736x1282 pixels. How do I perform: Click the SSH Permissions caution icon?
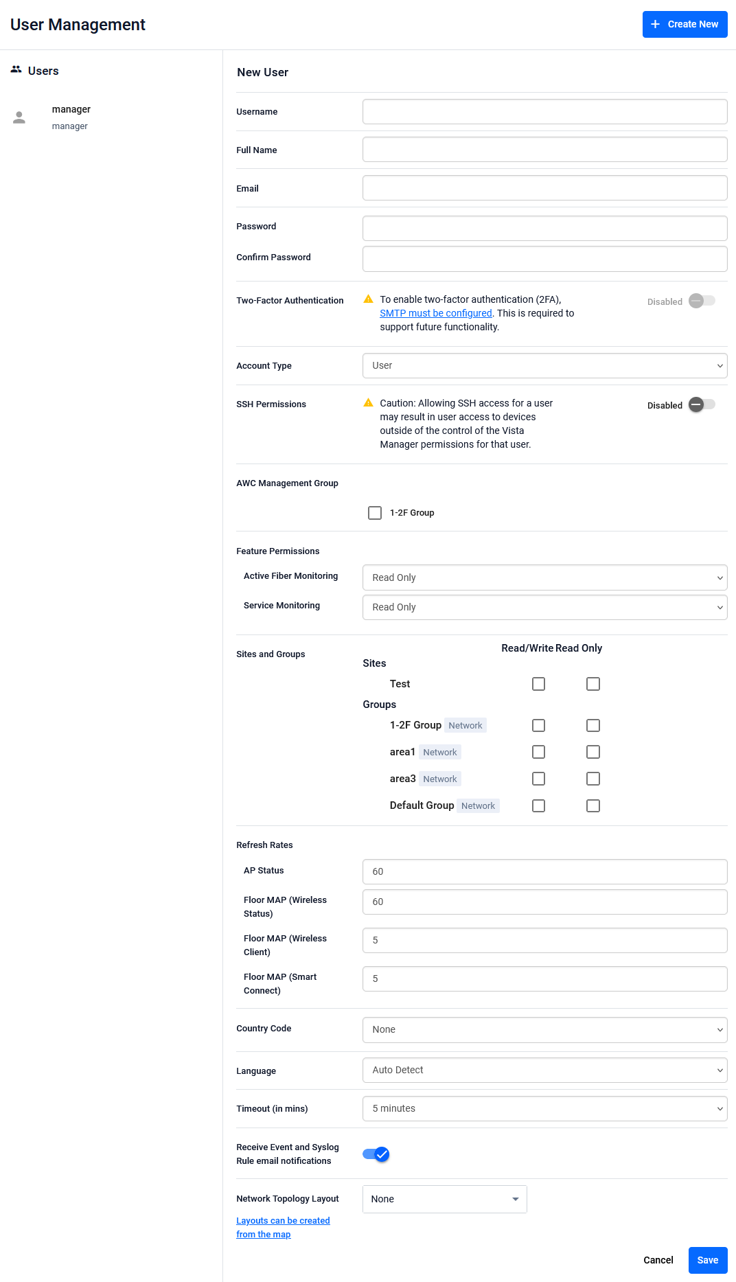point(368,403)
